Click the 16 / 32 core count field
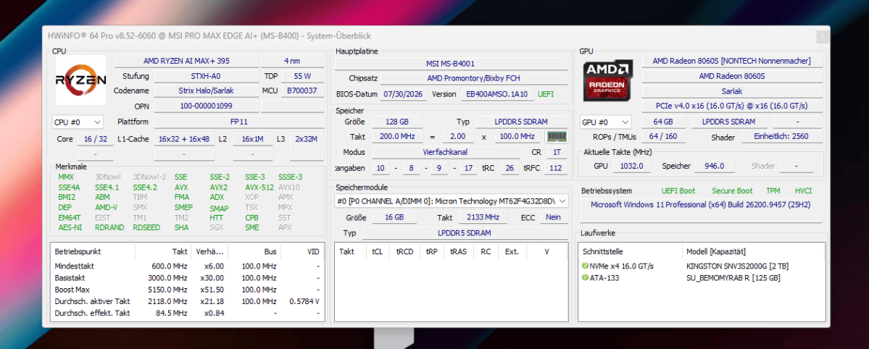 pyautogui.click(x=96, y=139)
